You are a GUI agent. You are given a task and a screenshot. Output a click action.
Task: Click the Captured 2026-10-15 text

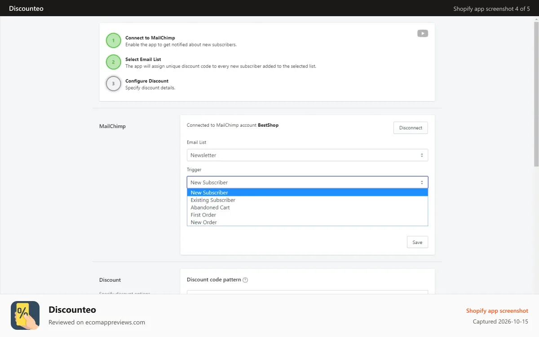tap(500, 322)
